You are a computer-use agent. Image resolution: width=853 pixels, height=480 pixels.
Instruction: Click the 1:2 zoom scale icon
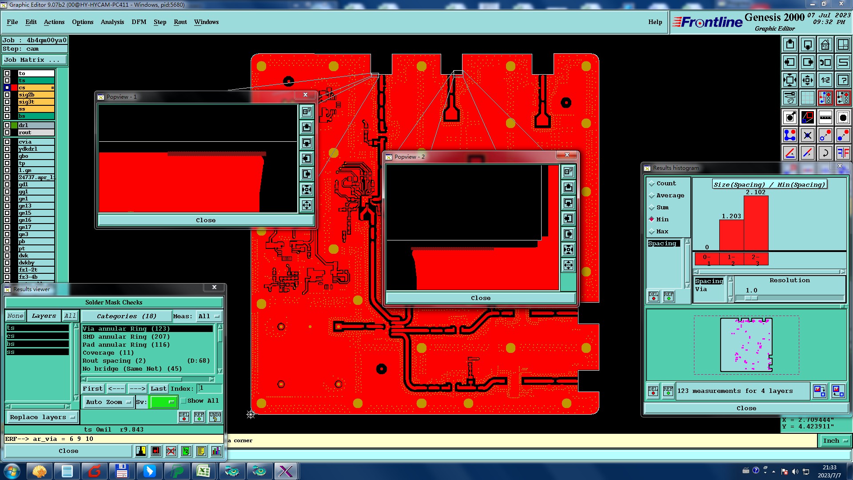(x=825, y=80)
